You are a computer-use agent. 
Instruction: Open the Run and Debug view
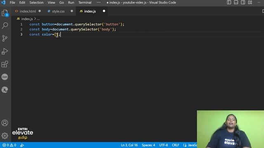pyautogui.click(x=5, y=51)
